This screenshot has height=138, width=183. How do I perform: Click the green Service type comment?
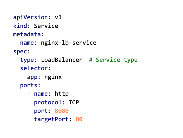coord(113,60)
